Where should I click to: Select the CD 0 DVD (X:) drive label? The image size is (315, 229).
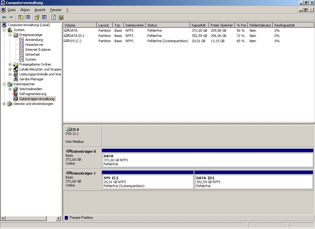point(82,136)
